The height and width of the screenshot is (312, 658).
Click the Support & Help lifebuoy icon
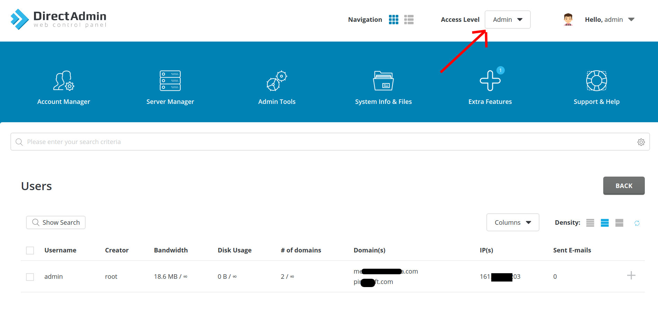(596, 81)
